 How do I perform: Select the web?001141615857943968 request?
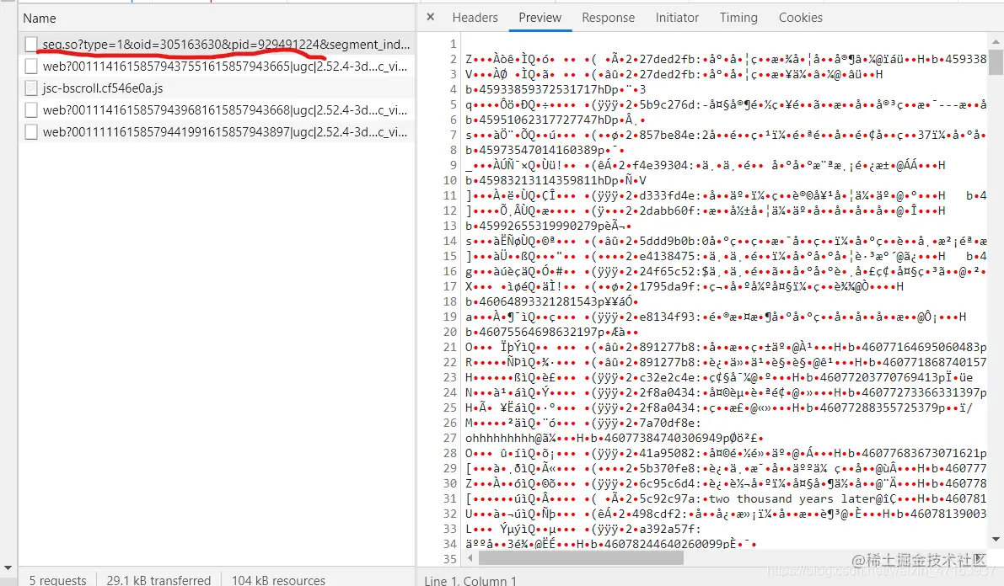click(x=217, y=110)
